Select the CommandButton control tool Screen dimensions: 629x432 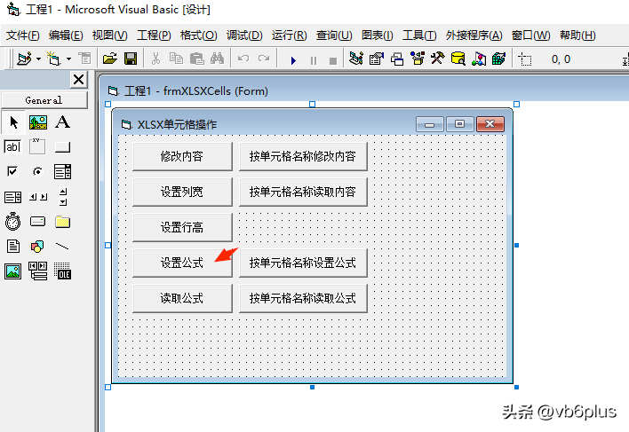point(62,147)
